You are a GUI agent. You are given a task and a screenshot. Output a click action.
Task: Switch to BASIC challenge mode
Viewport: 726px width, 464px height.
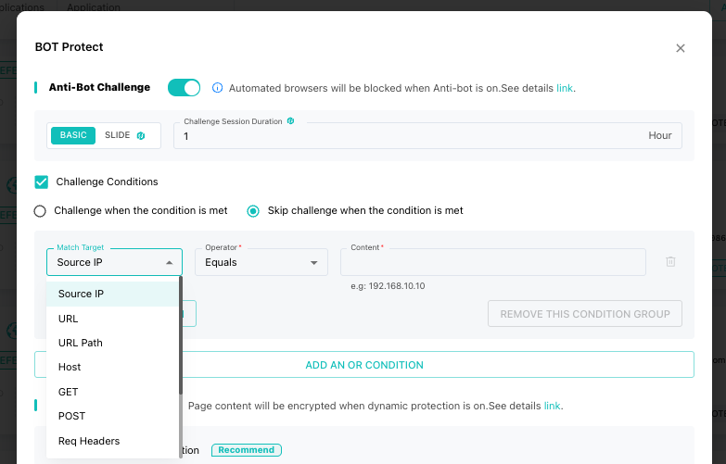point(73,135)
